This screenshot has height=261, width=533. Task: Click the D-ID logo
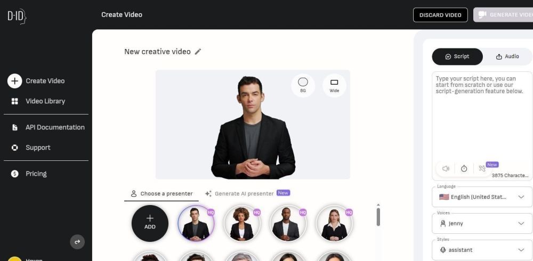[17, 16]
